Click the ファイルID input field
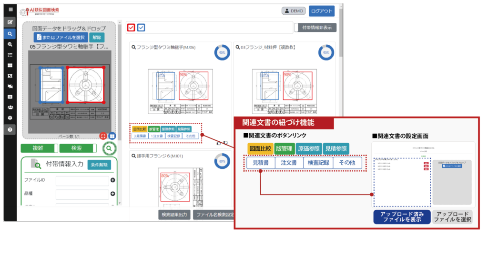 click(81, 181)
